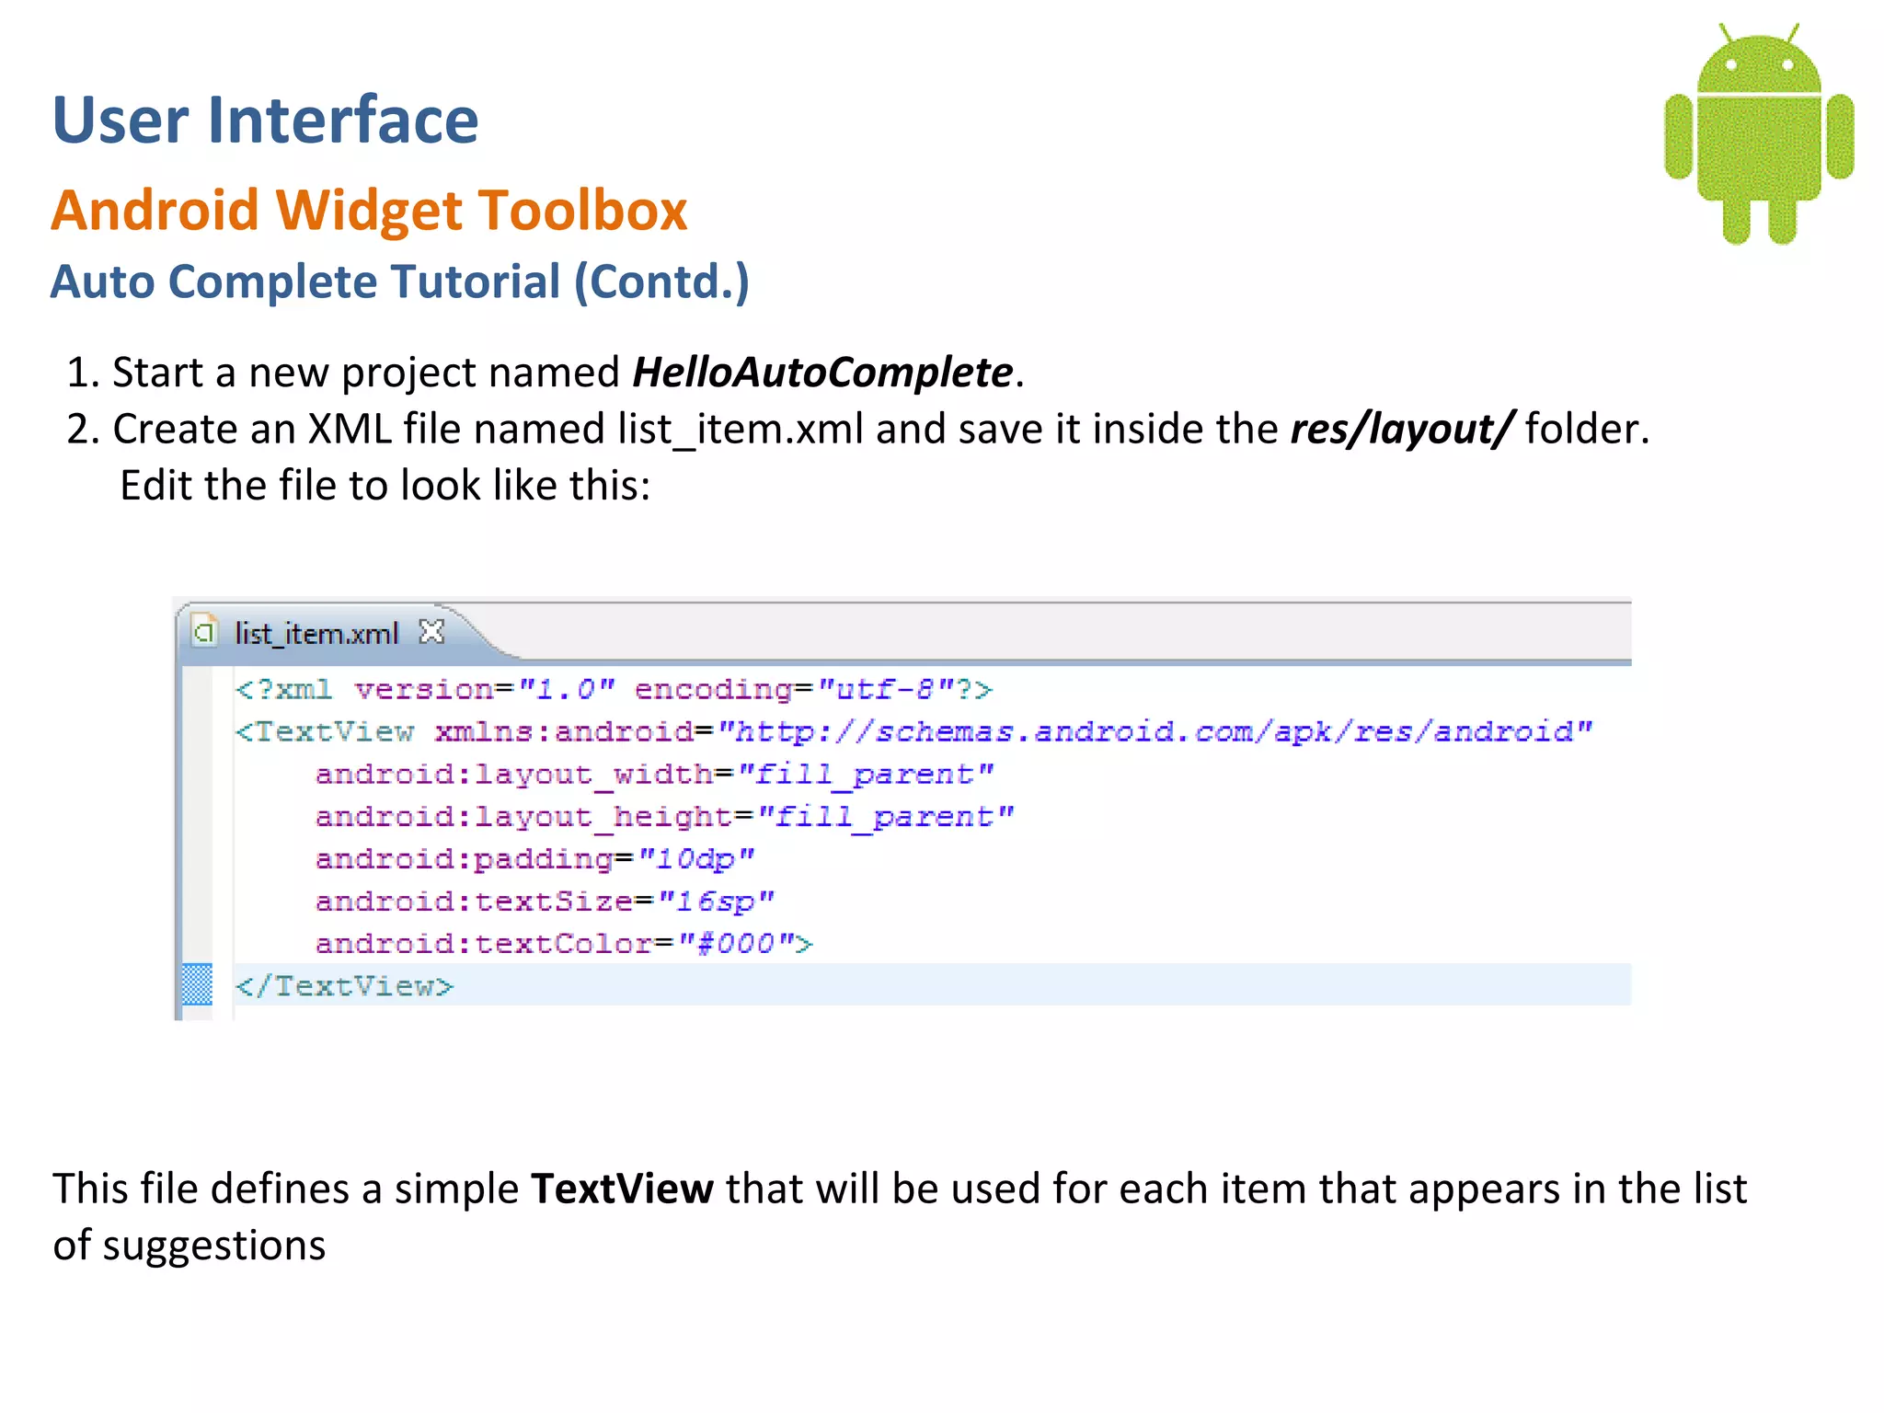Click the Android robot logo
This screenshot has height=1413, width=1884.
1759,134
